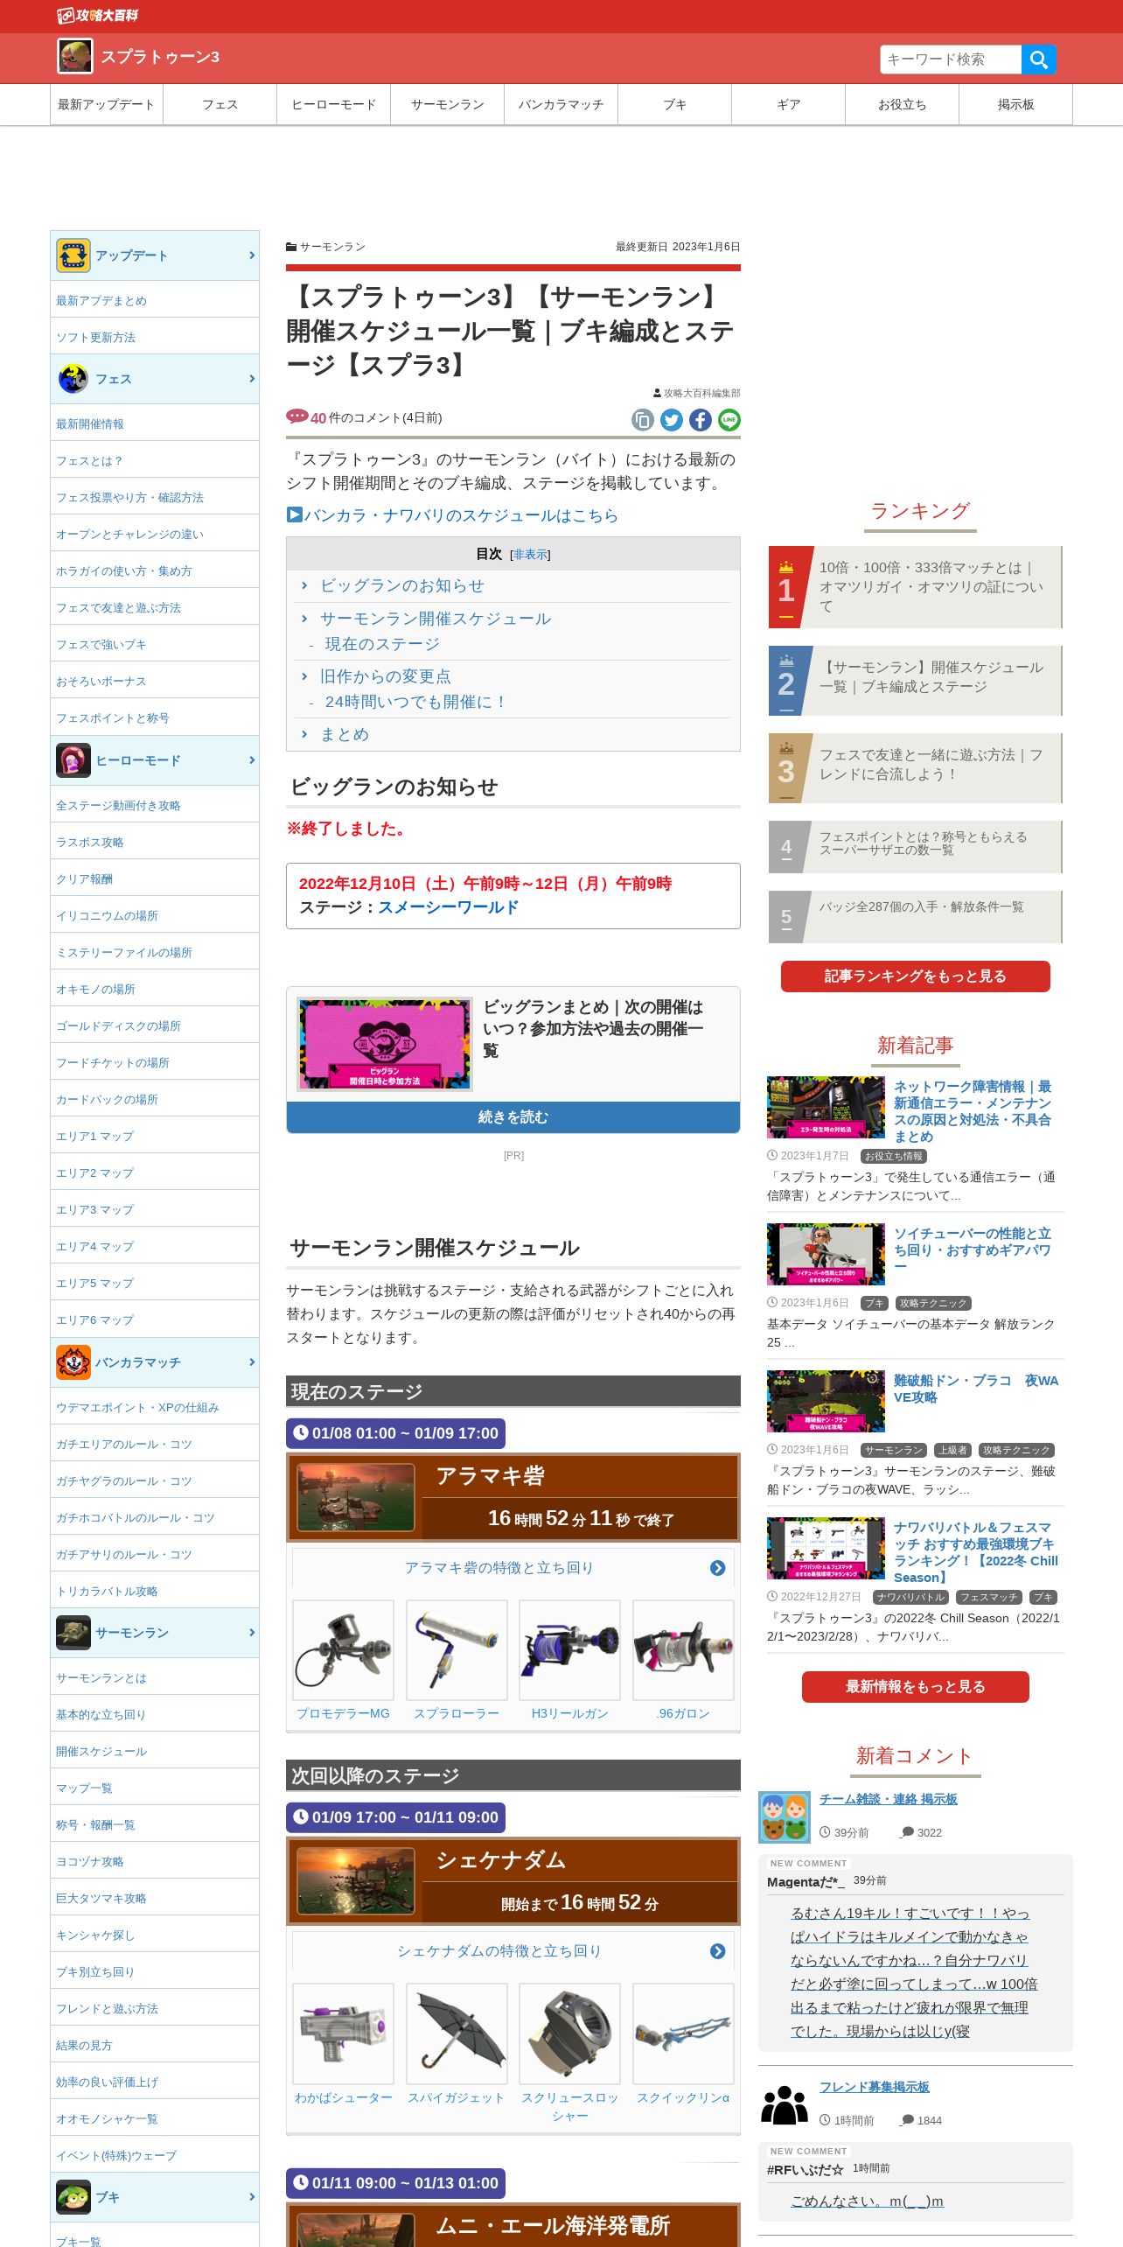Open sidebar link 最新アプデまとめ

(101, 301)
